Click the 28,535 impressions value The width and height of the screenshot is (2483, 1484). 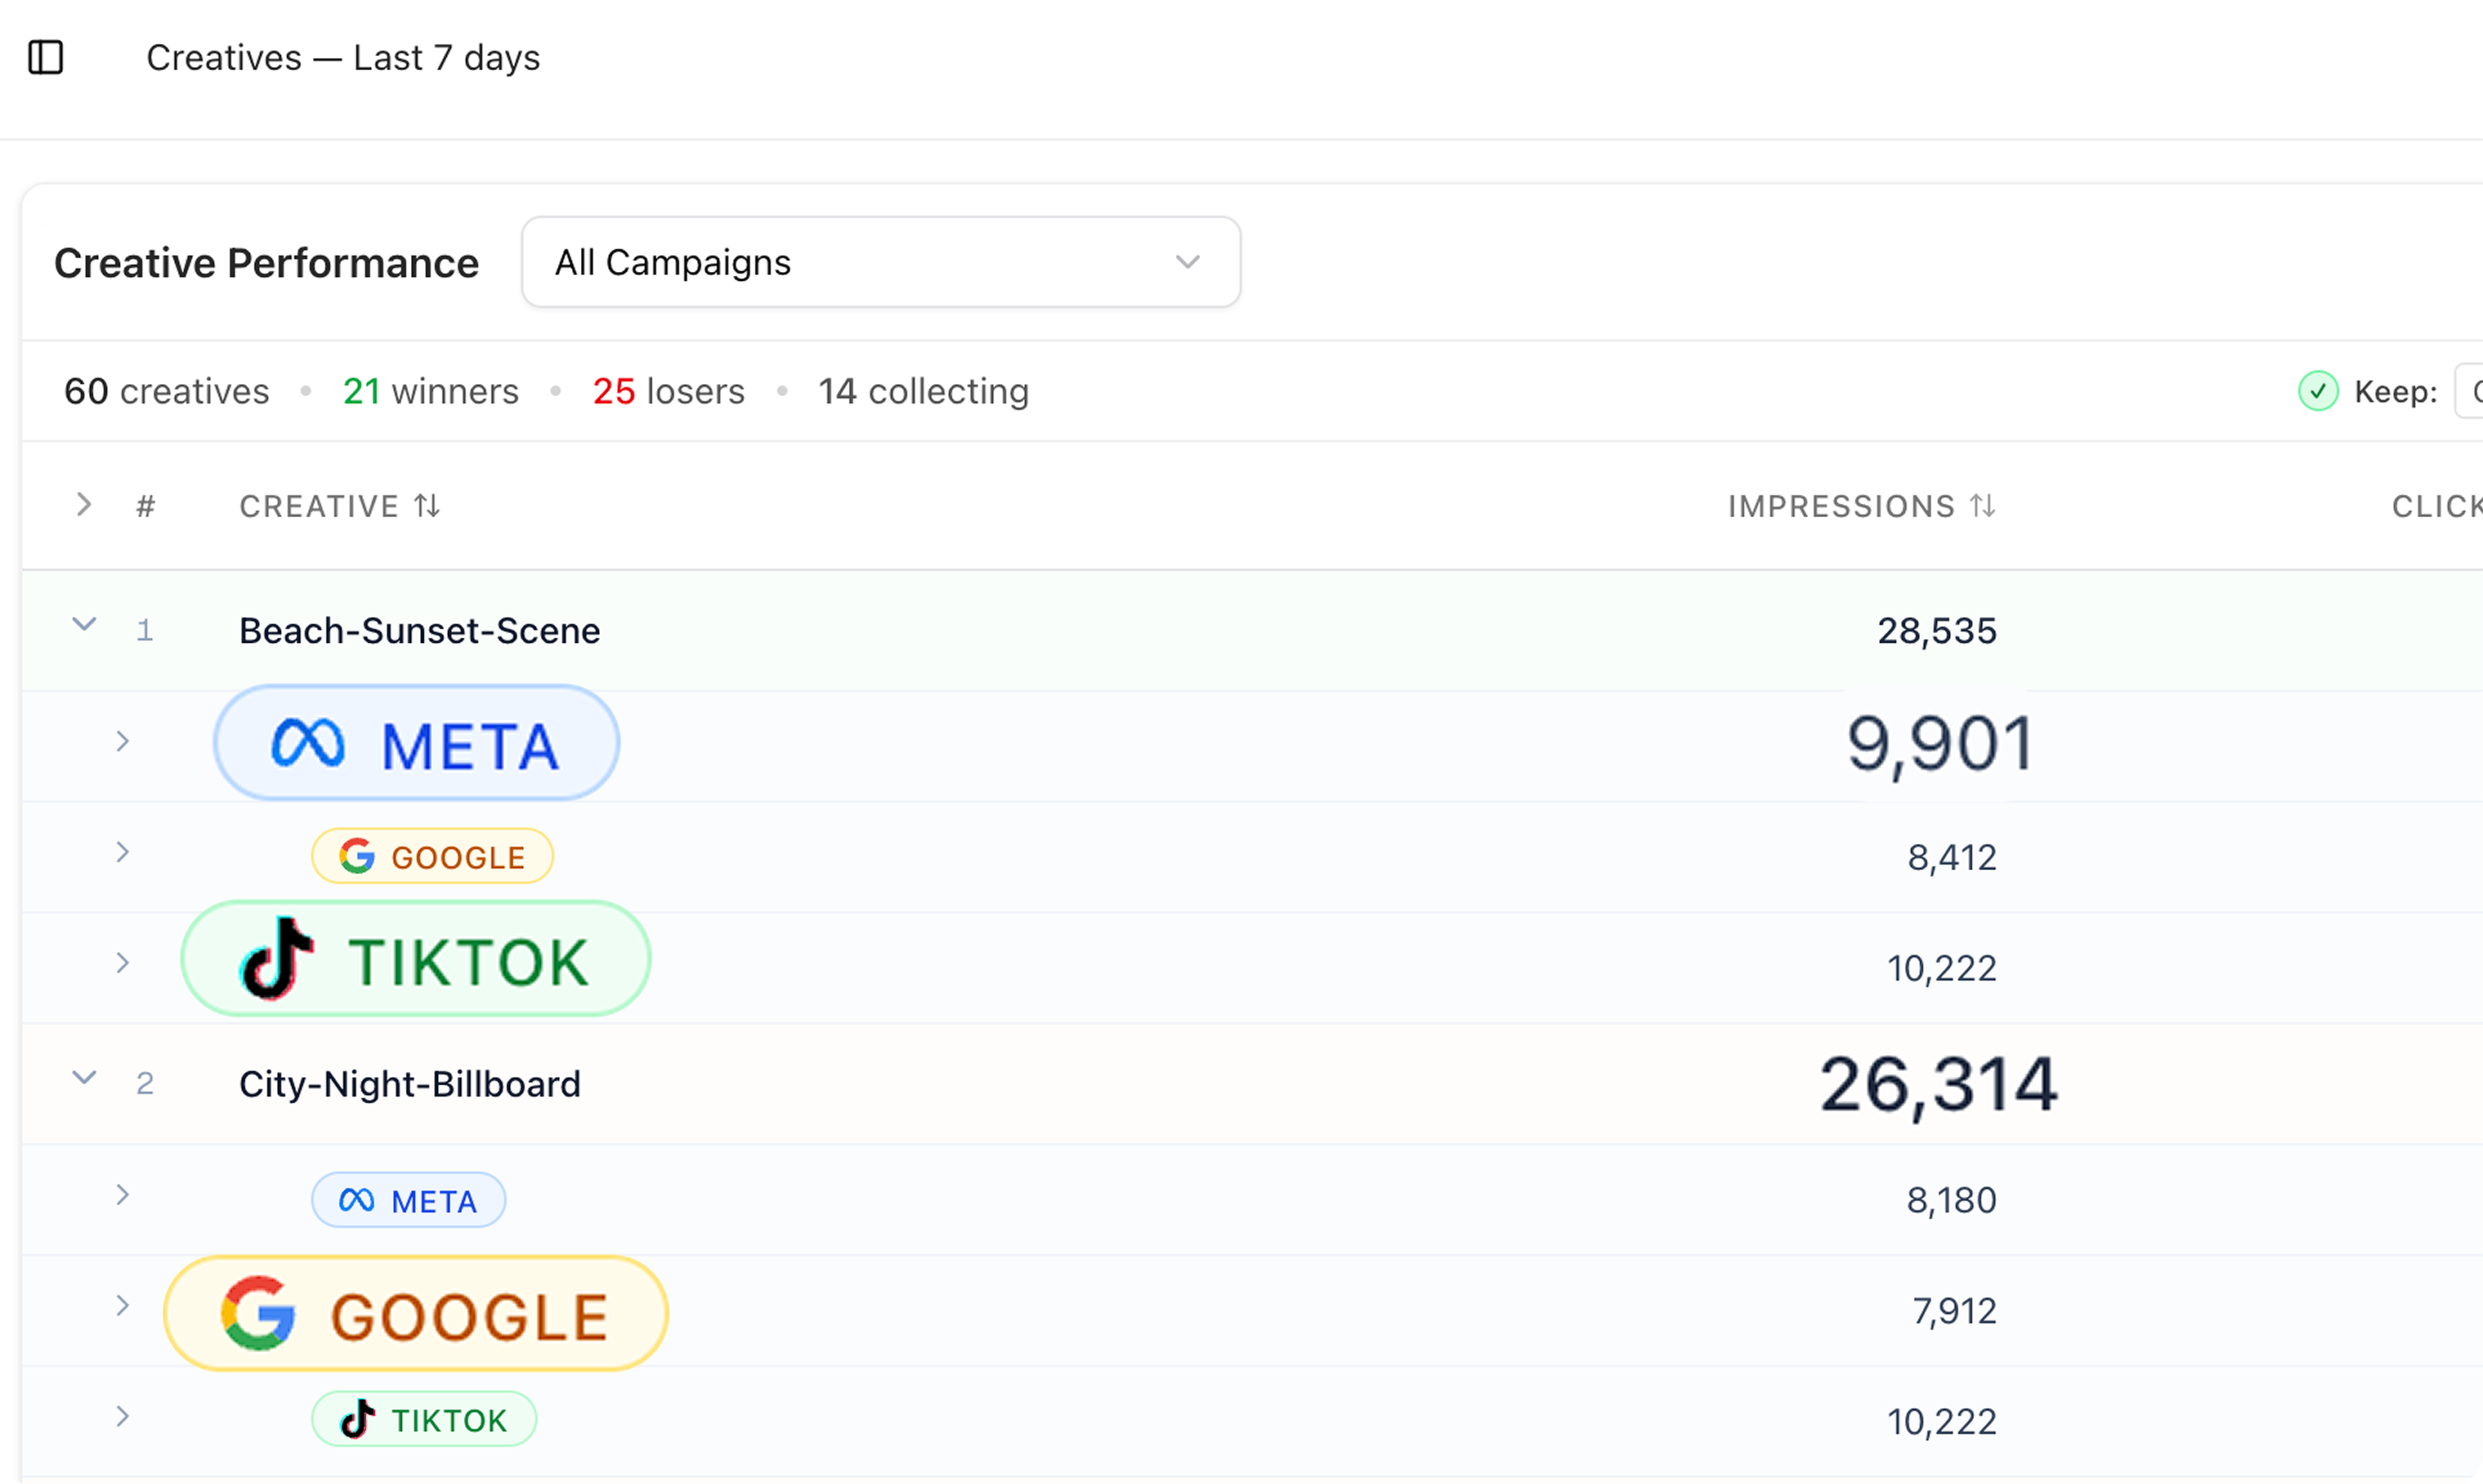(x=1937, y=631)
